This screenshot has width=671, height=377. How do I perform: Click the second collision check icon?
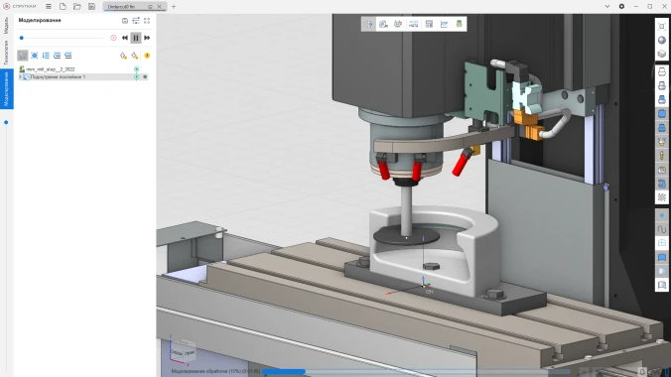click(x=135, y=56)
